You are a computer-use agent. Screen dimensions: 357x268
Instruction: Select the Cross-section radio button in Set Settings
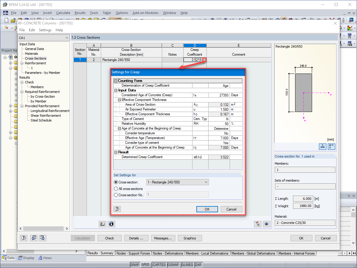click(x=115, y=182)
